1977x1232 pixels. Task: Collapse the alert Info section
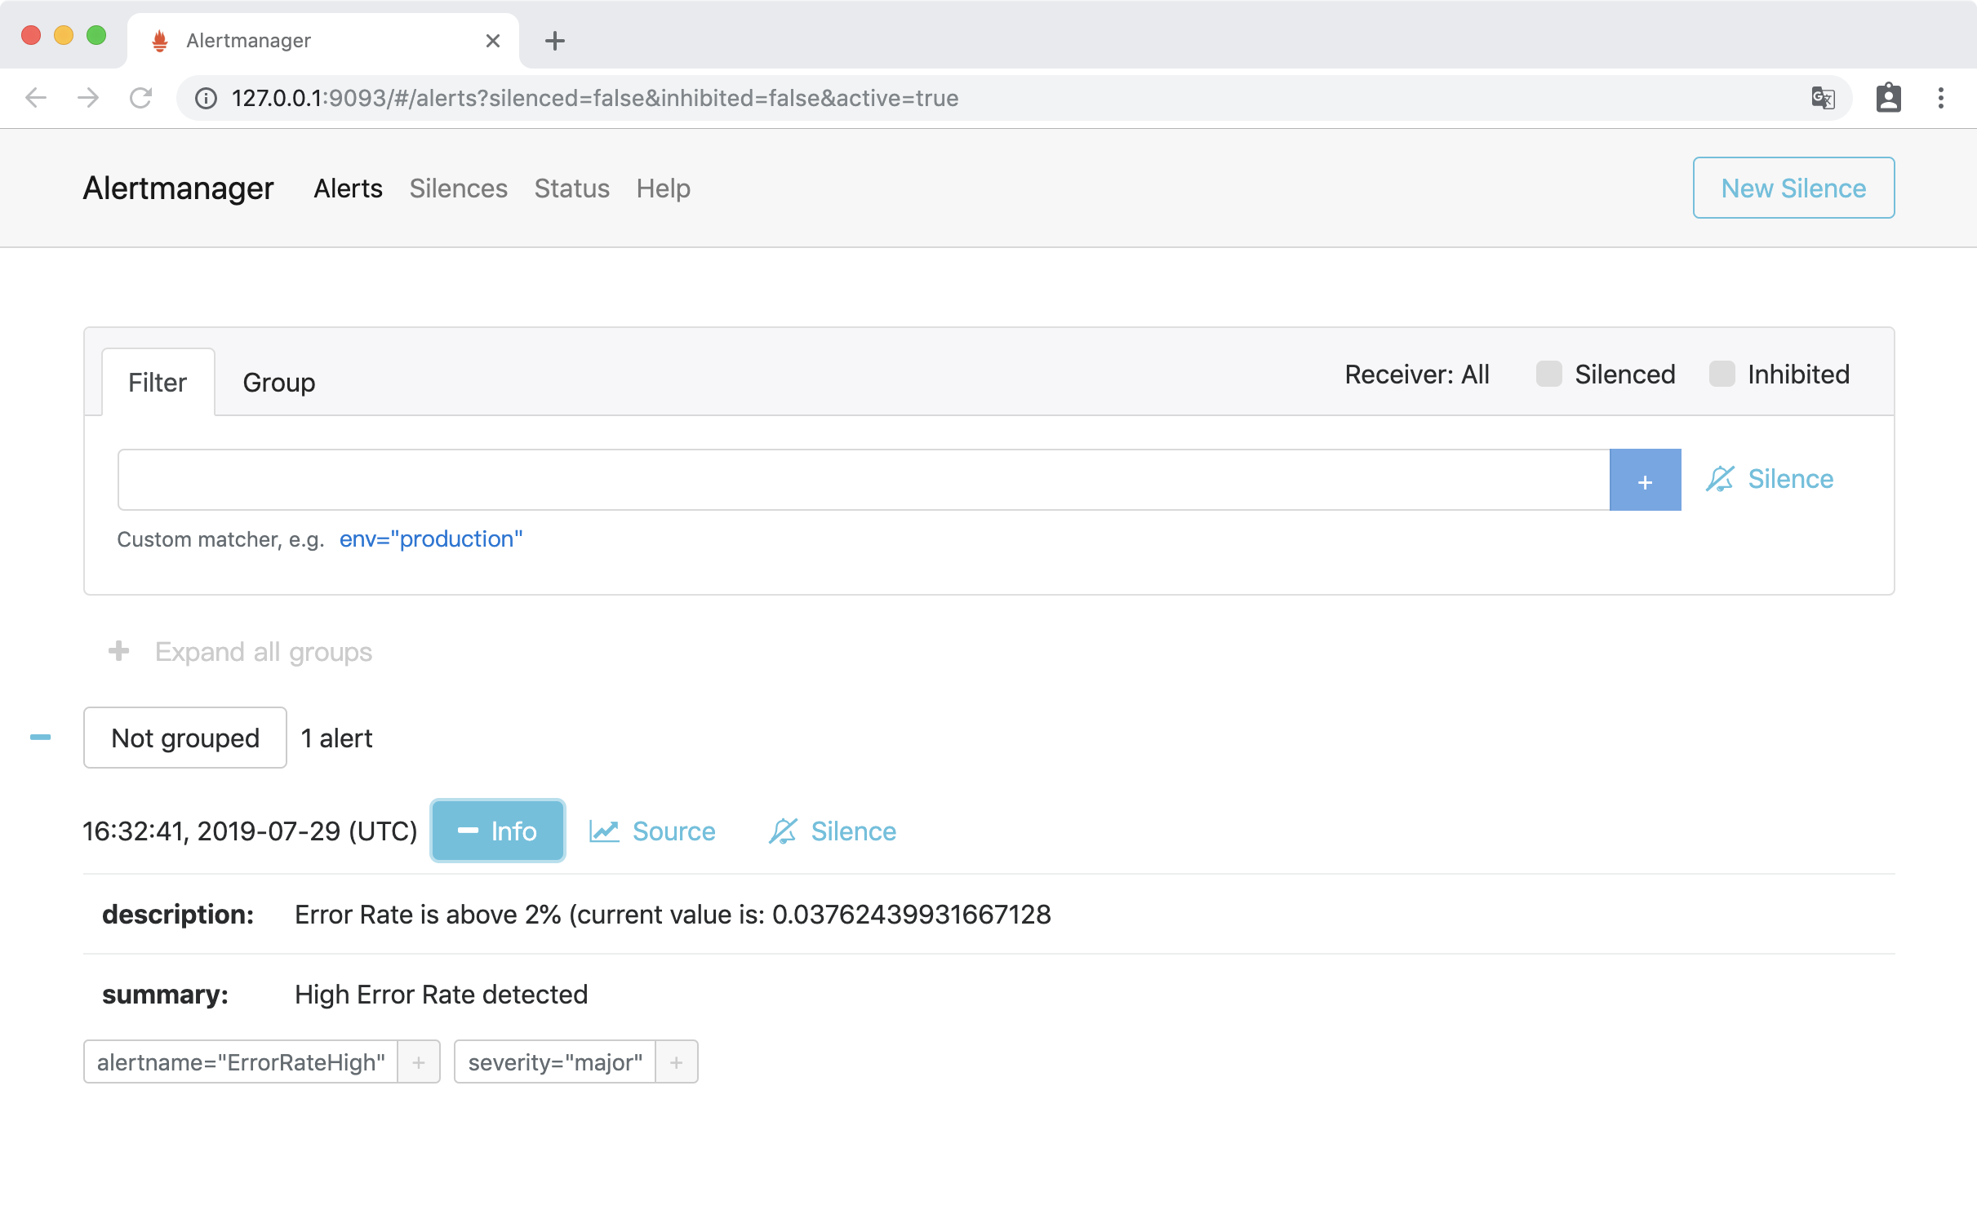tap(497, 831)
